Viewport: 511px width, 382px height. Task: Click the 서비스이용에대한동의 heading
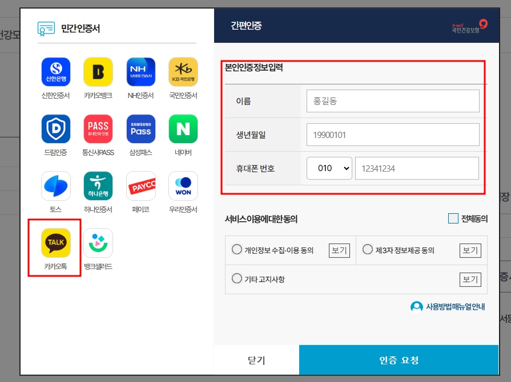coord(261,219)
